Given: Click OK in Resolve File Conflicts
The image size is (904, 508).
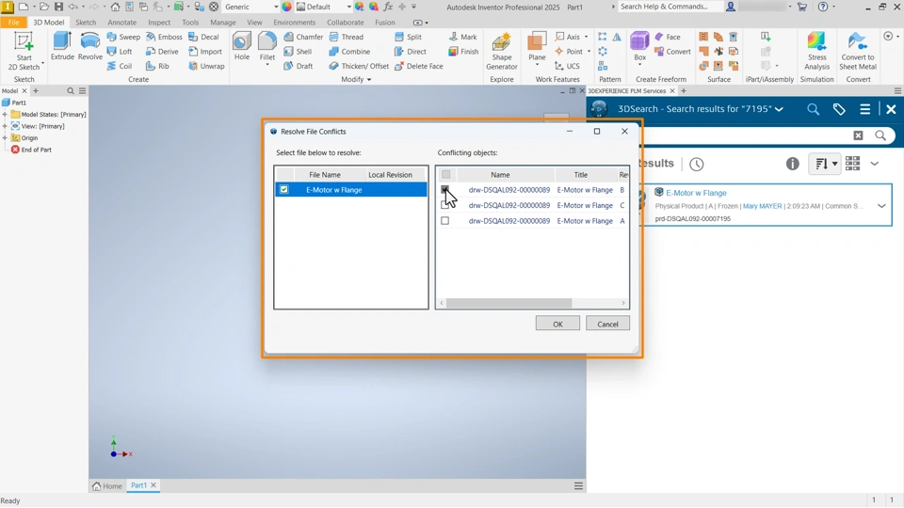Looking at the screenshot, I should (557, 324).
